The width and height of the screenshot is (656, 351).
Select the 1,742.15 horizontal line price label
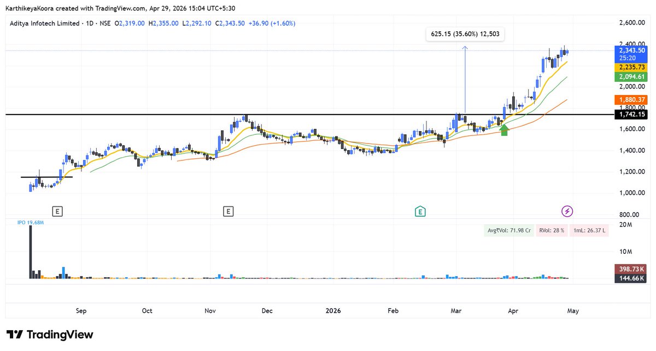coord(631,115)
